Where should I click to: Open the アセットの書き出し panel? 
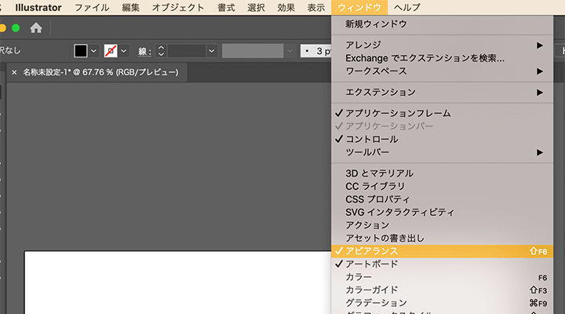click(x=442, y=239)
